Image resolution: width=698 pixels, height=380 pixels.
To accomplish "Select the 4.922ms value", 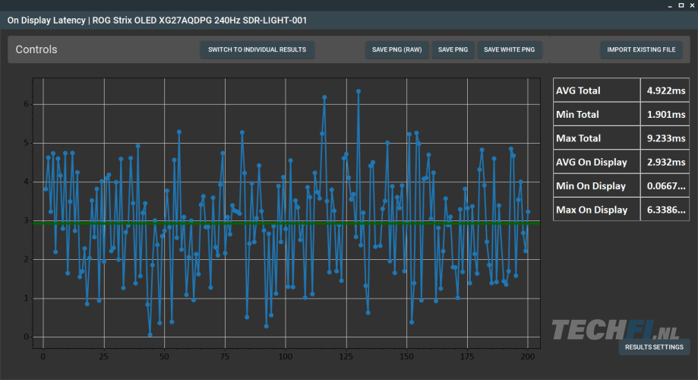I will (665, 90).
